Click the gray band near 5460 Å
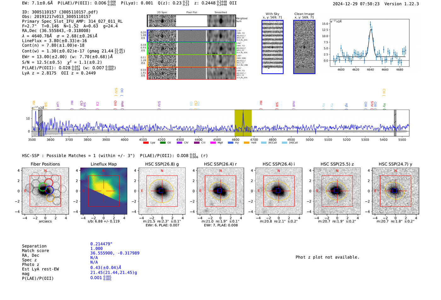Screen dimensions: 441x300 (x=395, y=123)
